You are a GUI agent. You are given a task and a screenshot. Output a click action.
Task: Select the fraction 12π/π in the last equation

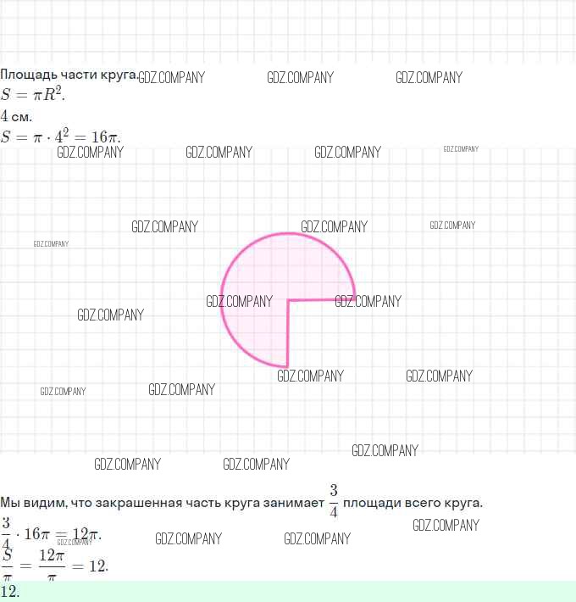(x=52, y=566)
